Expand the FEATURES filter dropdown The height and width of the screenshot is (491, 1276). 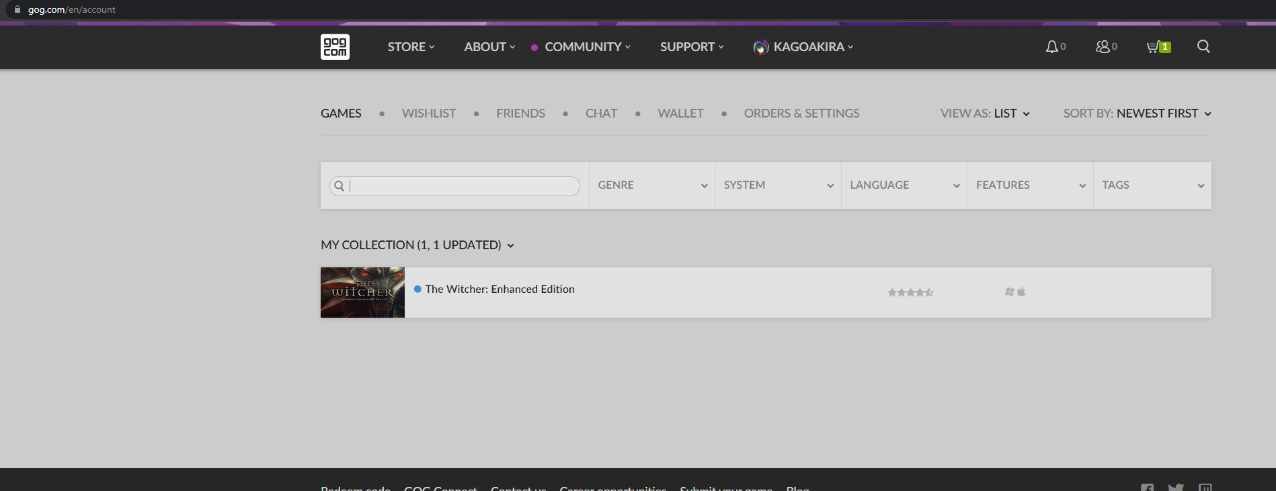[1031, 185]
